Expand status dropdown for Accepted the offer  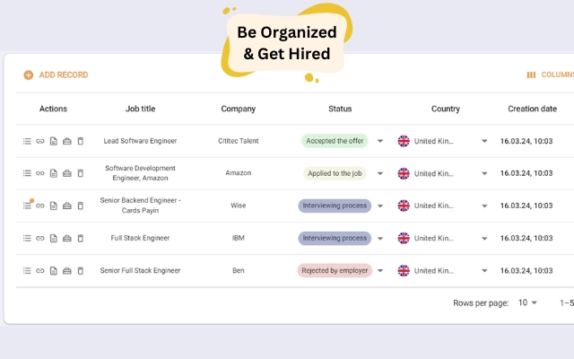380,141
